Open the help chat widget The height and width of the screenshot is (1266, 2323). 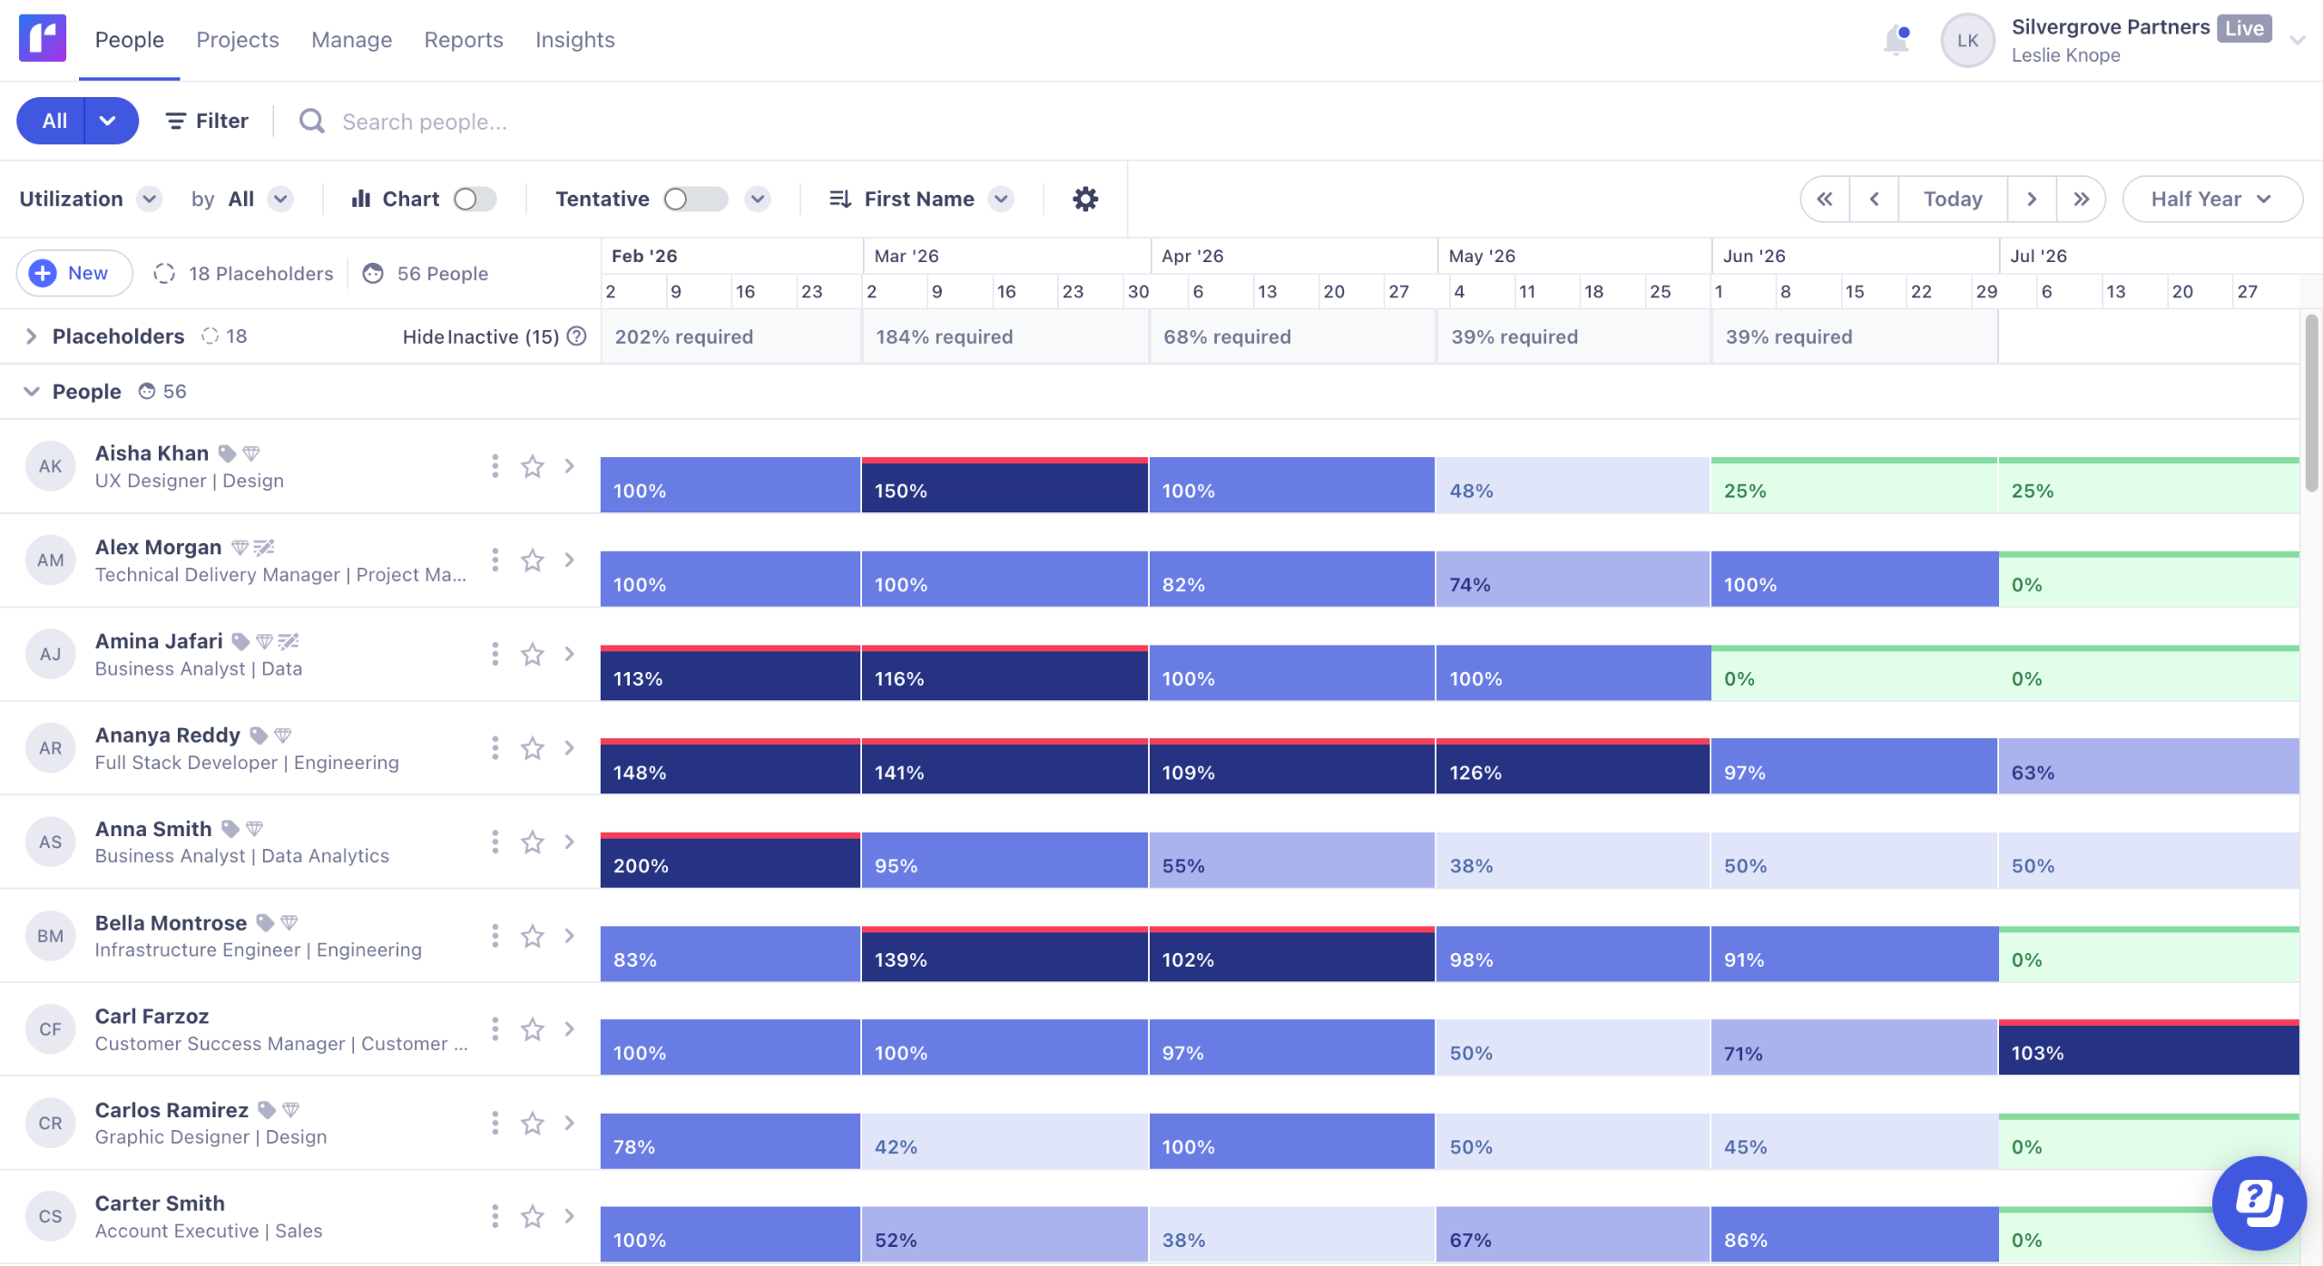point(2259,1203)
